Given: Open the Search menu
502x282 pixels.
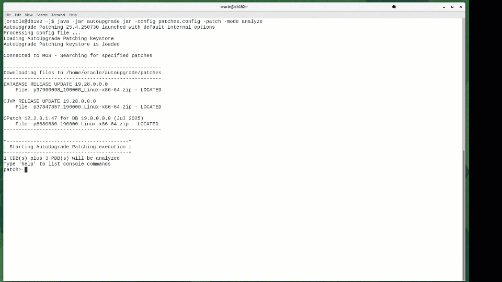Looking at the screenshot, I should (x=42, y=15).
